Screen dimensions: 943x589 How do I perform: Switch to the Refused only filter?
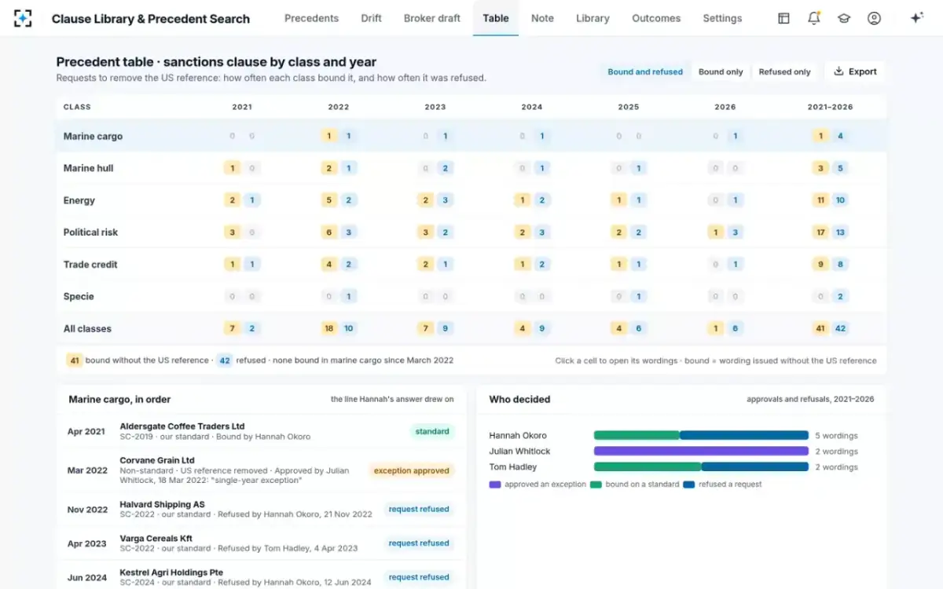tap(784, 71)
